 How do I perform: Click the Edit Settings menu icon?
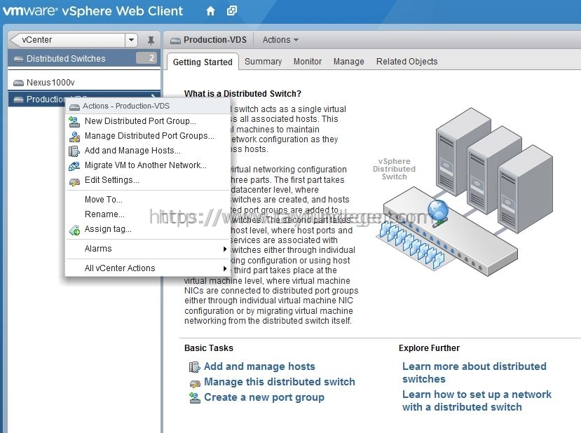74,182
